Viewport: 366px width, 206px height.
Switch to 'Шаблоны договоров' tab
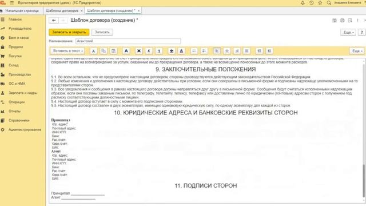point(62,11)
